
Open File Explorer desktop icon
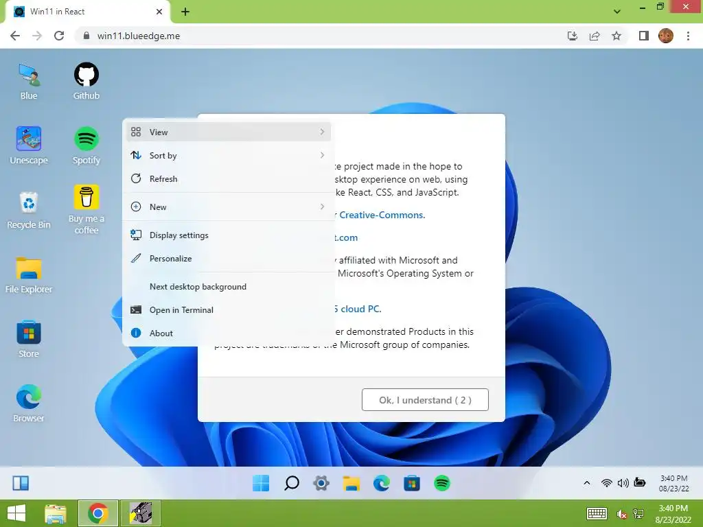click(29, 274)
